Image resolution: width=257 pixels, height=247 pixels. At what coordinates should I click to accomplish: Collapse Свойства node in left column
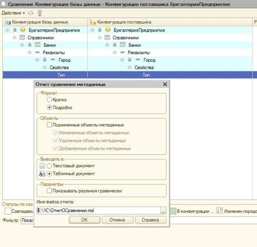(44, 68)
